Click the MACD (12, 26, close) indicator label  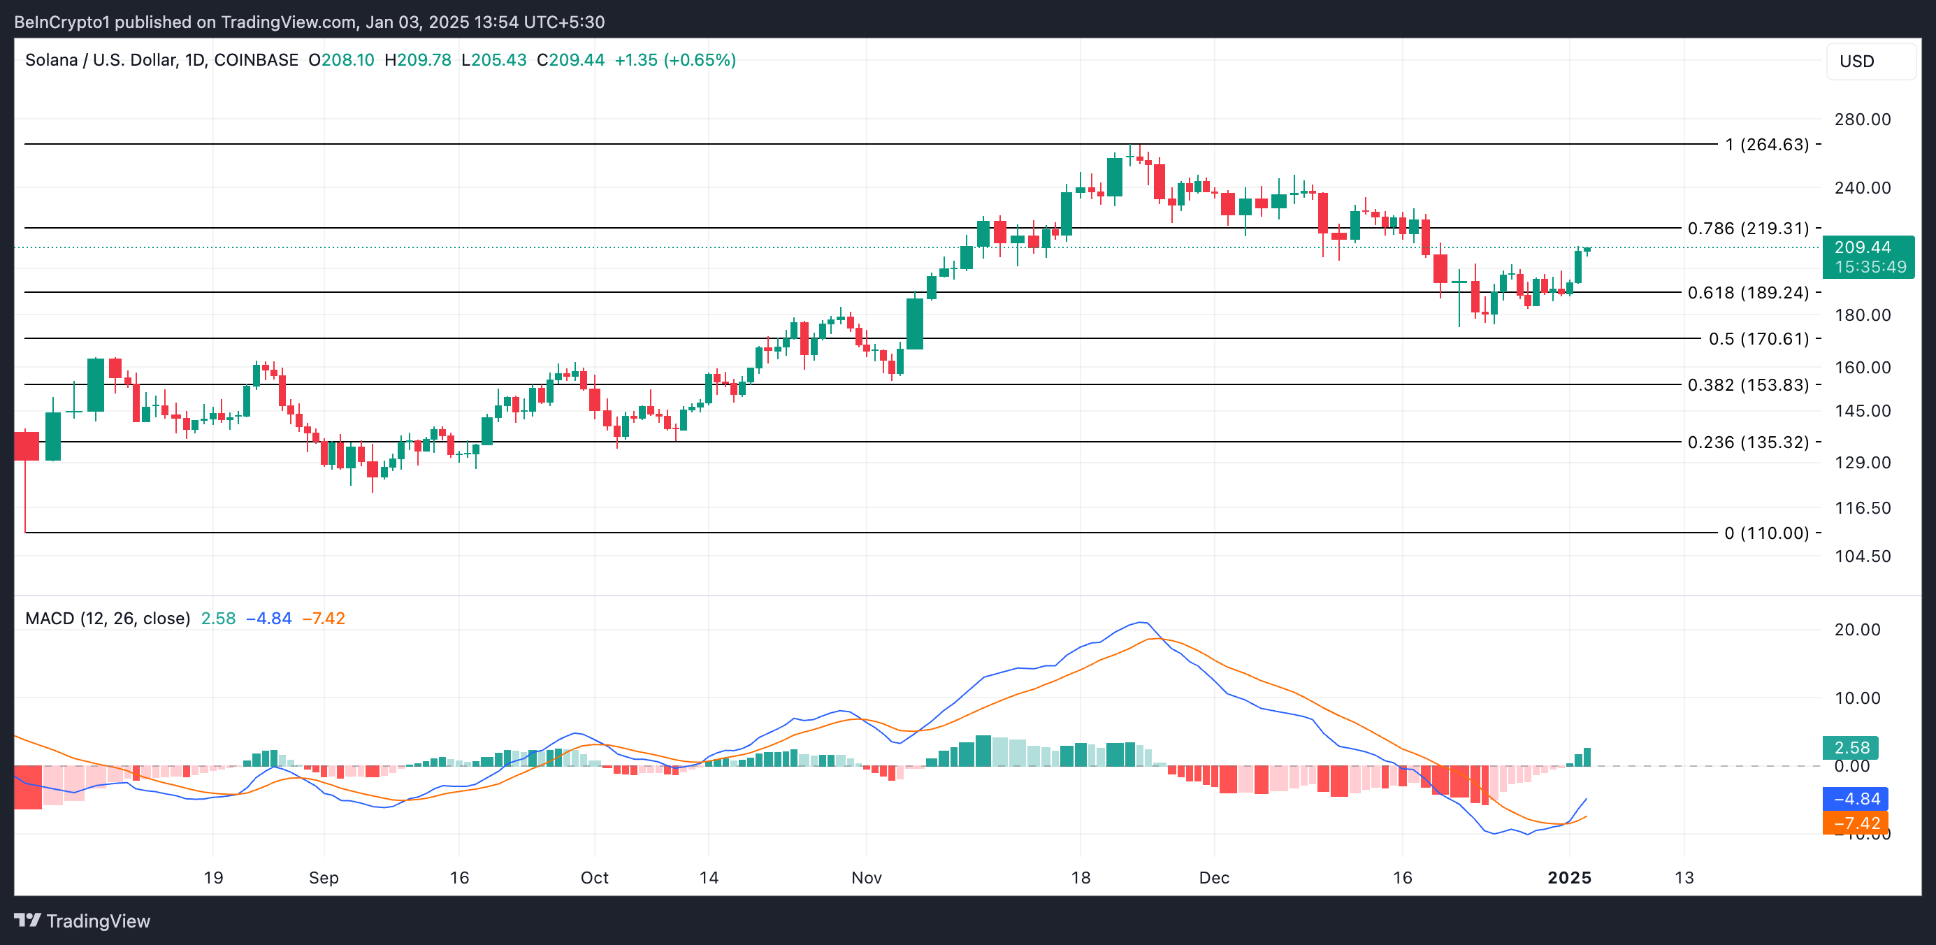108,618
